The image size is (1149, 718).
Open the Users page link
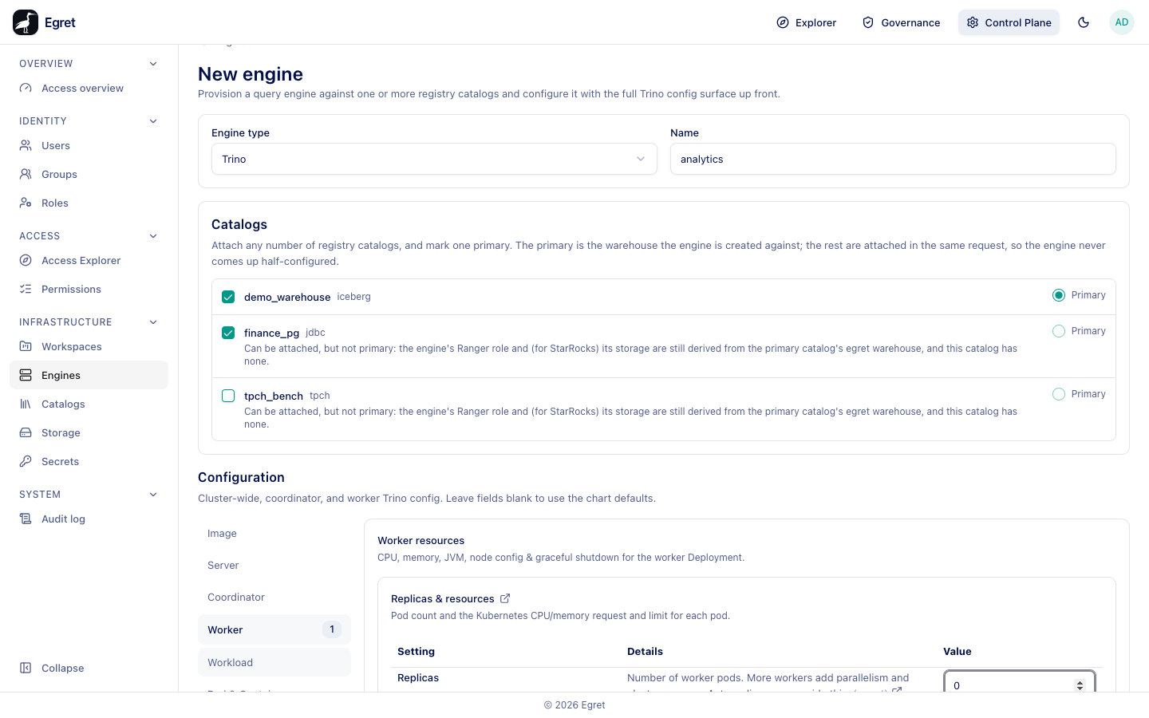pos(89,145)
